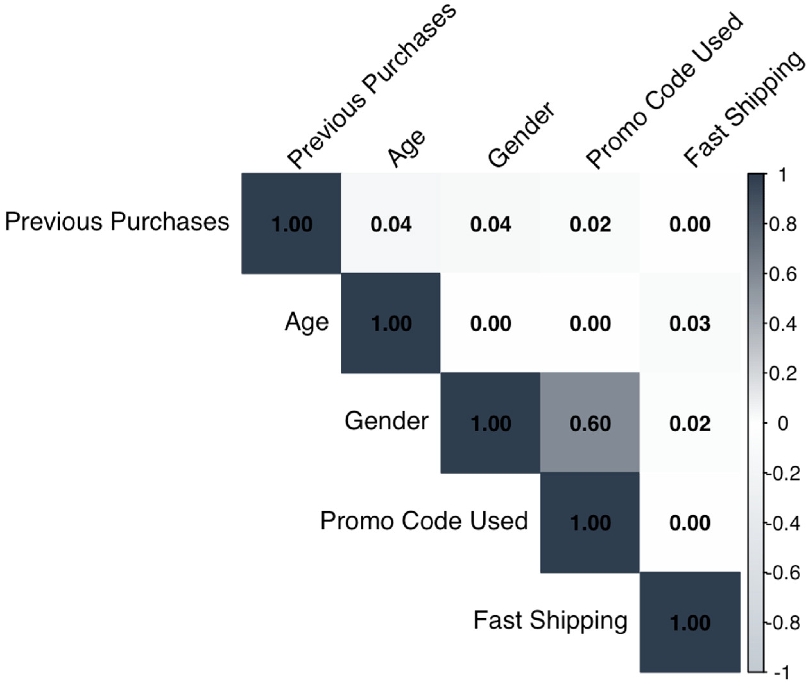Select the rotated Promo Code Used column header
This screenshot has width=812, height=688.
click(663, 92)
